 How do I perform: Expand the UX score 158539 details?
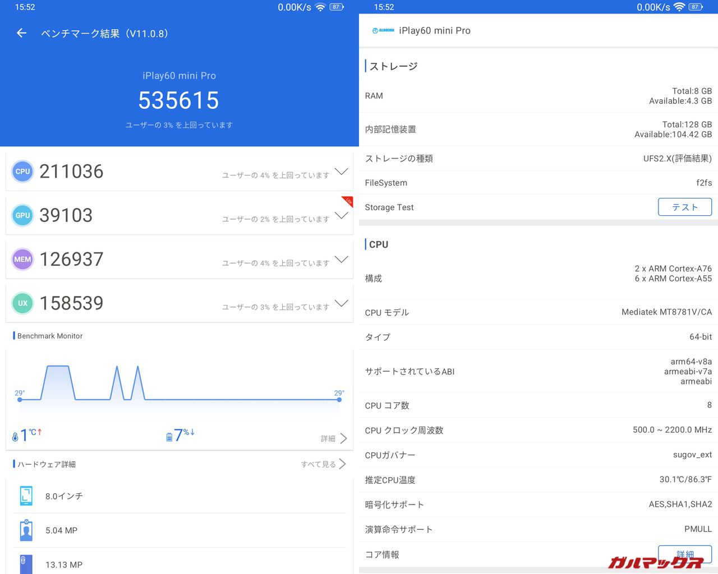click(341, 303)
